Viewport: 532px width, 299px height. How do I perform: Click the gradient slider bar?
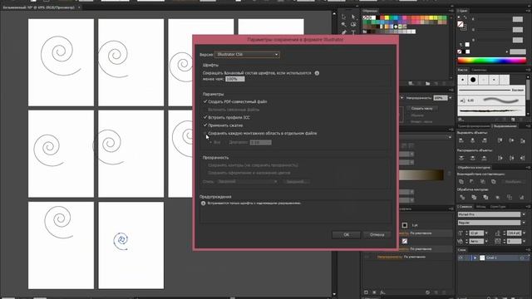pyautogui.click(x=421, y=175)
